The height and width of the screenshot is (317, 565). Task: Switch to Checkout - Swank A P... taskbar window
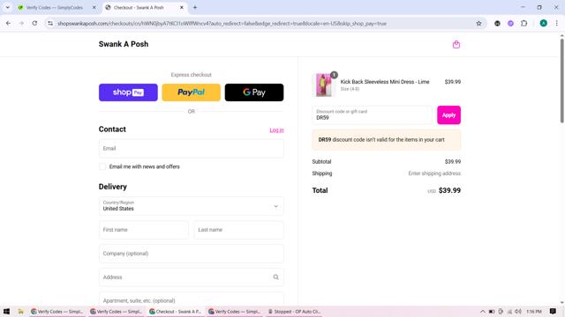click(175, 312)
